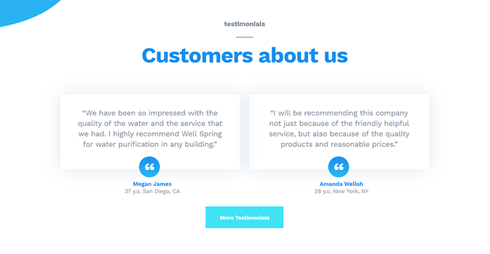
Task: Select the Amanda Wellsh name link
Action: click(342, 184)
